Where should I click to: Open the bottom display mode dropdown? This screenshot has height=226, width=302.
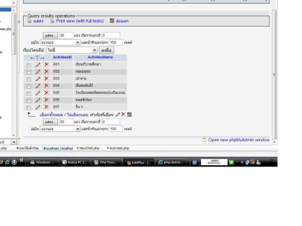[x=60, y=129]
